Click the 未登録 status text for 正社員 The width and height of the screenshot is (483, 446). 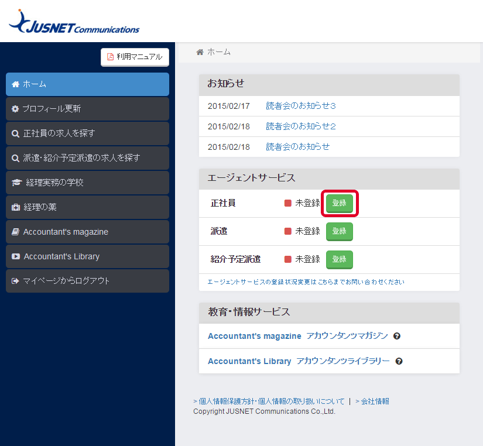tap(307, 203)
